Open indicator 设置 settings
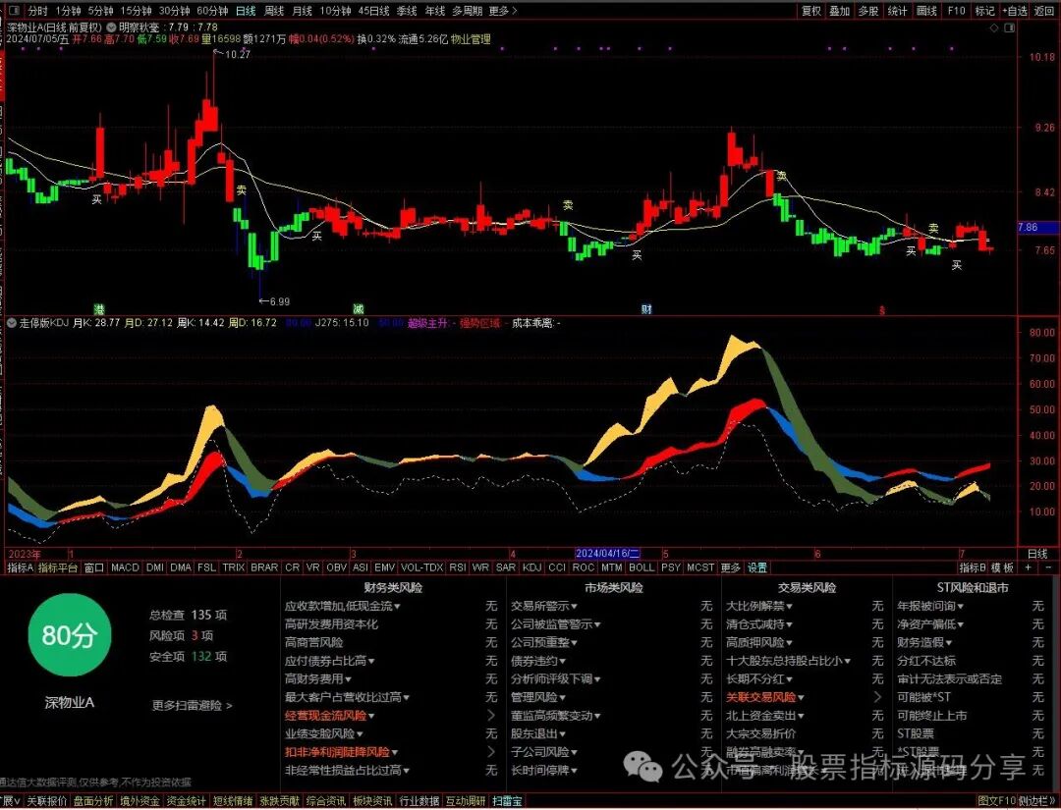 757,567
